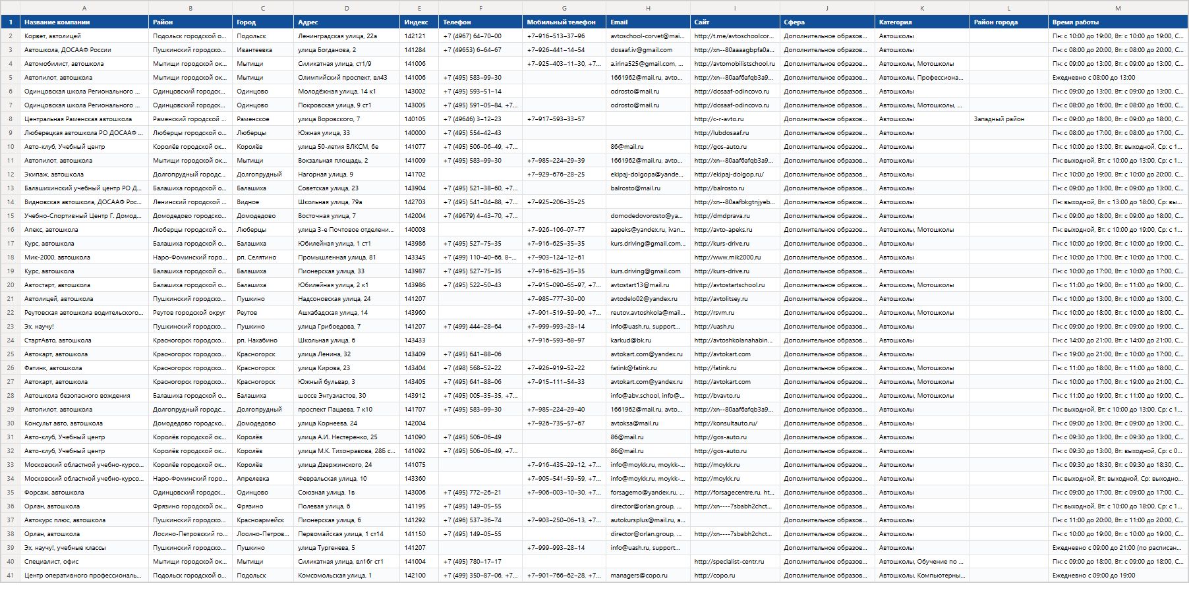Screen dimensions: 1189x594
Task: Select the 'http://lubdosaaf.ru' site cell
Action: click(735, 132)
